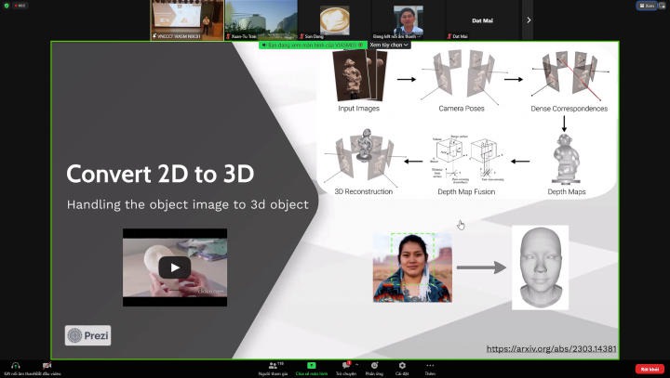Click the 'Depth Maps' diagram label
This screenshot has width=670, height=378.
tap(567, 192)
